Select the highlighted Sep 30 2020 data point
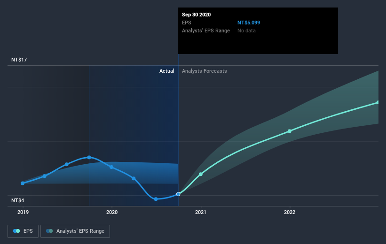This screenshot has width=386, height=244. (178, 194)
